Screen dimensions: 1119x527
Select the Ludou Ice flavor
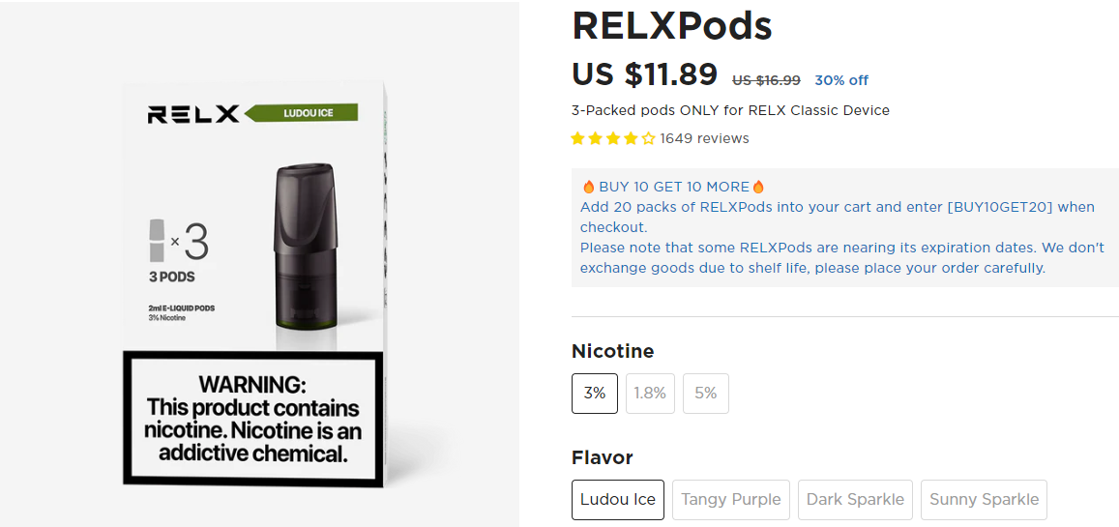point(618,500)
